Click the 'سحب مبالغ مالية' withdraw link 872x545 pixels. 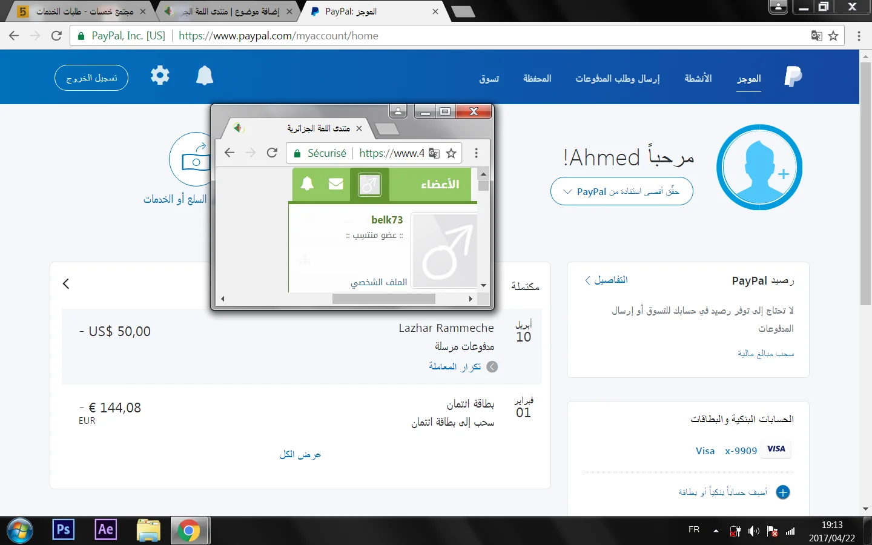point(765,353)
